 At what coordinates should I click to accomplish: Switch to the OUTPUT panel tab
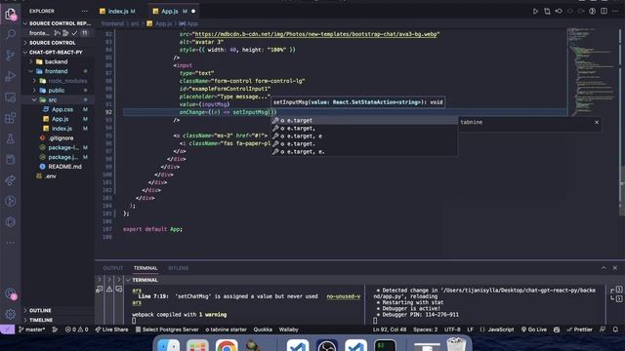113,268
